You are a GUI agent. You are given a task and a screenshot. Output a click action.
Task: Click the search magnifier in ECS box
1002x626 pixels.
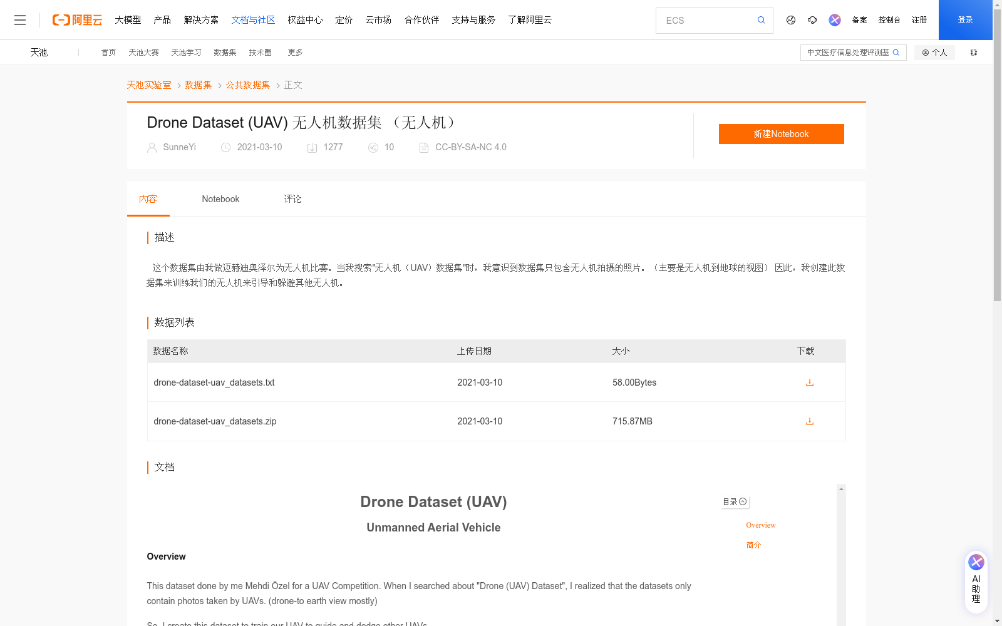click(762, 20)
